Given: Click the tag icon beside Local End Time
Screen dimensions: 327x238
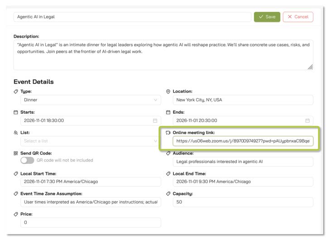Looking at the screenshot, I should (168, 174).
